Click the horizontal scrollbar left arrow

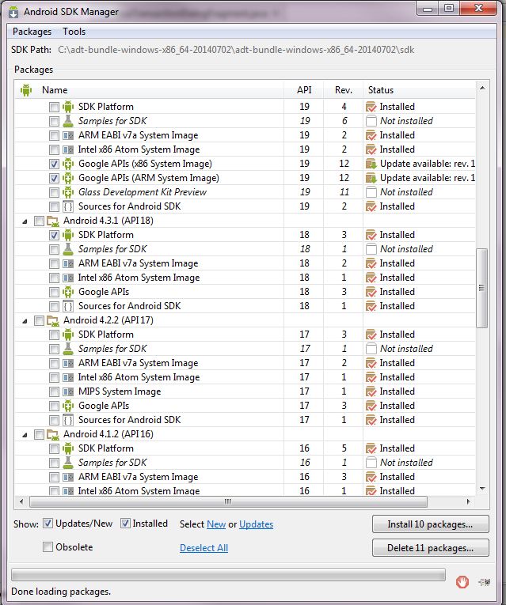coord(21,501)
